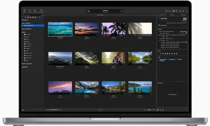
Task: Choose the green color label swatch
Action: 170,54
